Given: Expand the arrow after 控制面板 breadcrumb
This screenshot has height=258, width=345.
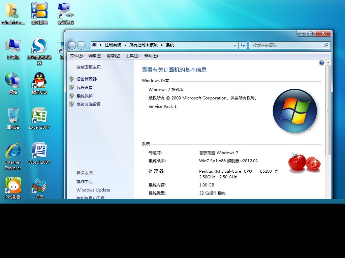Looking at the screenshot, I should click(125, 45).
